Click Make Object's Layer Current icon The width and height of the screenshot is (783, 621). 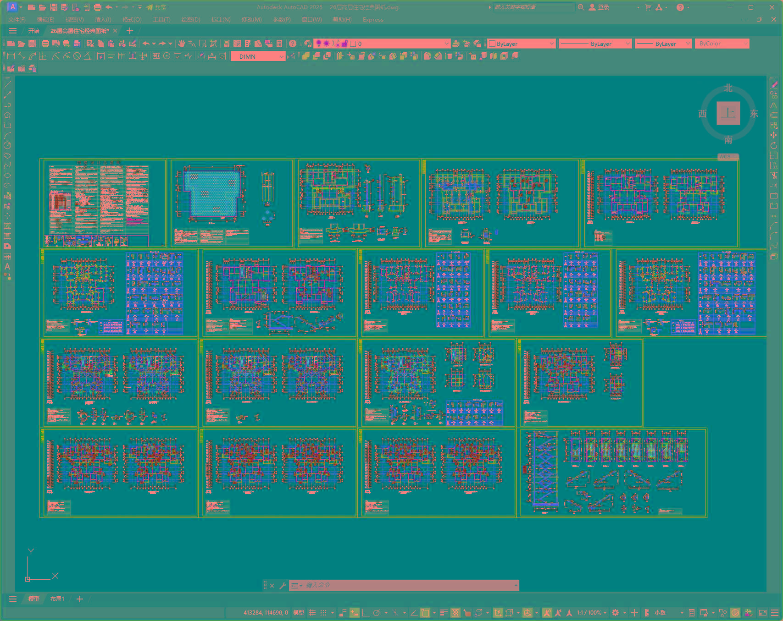pos(456,44)
